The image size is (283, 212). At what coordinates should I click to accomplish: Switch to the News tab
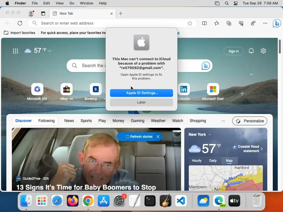69,121
